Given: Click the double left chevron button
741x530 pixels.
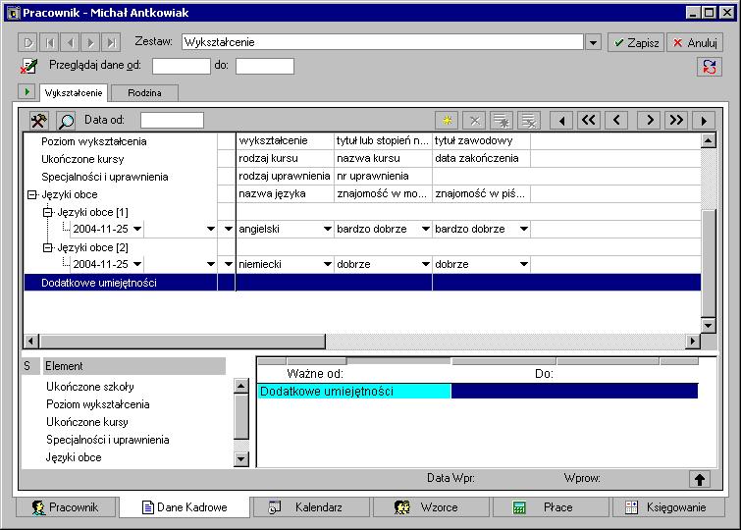Looking at the screenshot, I should (x=588, y=121).
